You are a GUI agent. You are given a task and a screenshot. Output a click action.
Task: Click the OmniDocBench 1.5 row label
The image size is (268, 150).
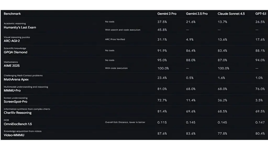(x=18, y=124)
